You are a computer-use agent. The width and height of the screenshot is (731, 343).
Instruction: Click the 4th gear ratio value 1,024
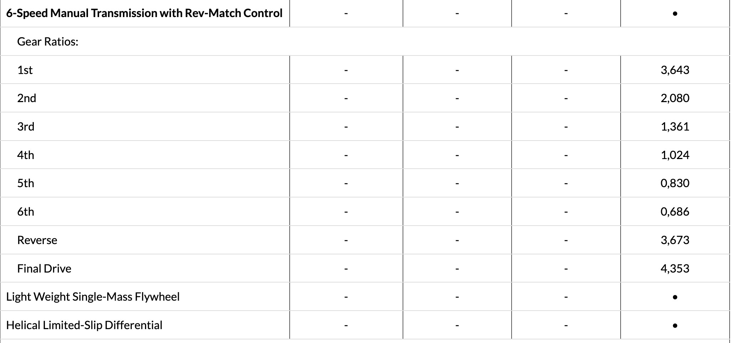675,155
